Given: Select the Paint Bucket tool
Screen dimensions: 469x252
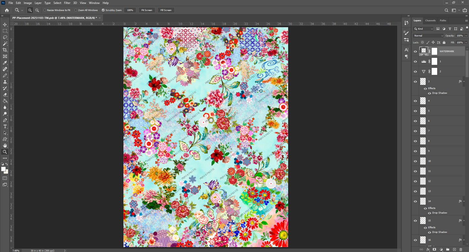Looking at the screenshot, I should pyautogui.click(x=5, y=101).
